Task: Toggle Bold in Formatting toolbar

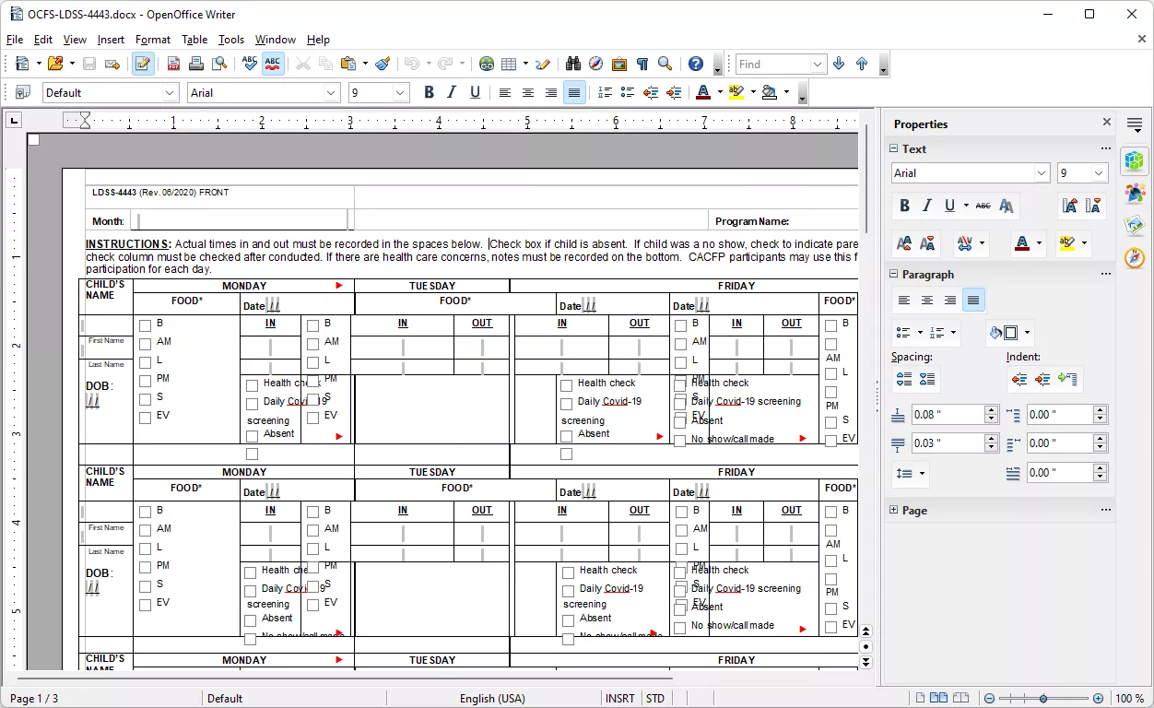Action: click(x=429, y=92)
